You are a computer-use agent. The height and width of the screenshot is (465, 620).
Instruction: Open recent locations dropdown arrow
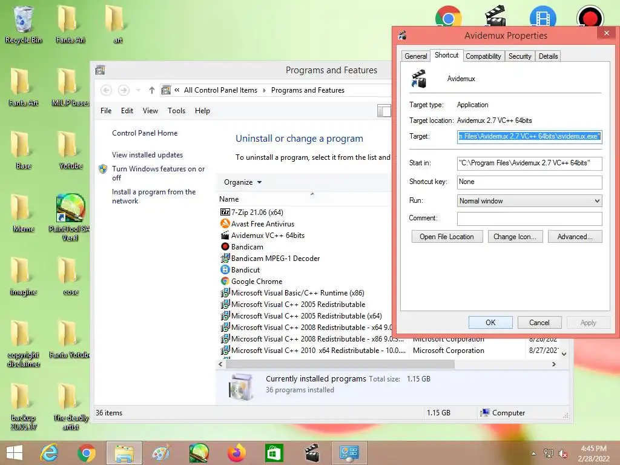[x=138, y=90]
